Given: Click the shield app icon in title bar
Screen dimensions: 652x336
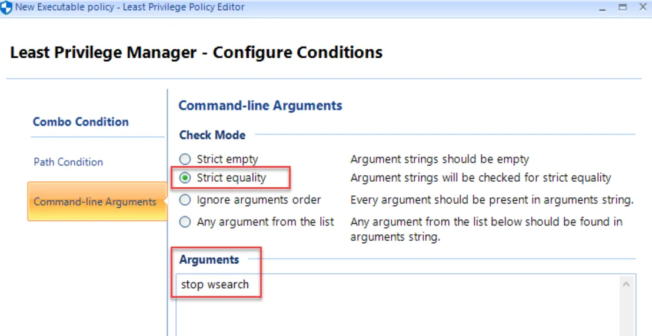Looking at the screenshot, I should click(6, 8).
